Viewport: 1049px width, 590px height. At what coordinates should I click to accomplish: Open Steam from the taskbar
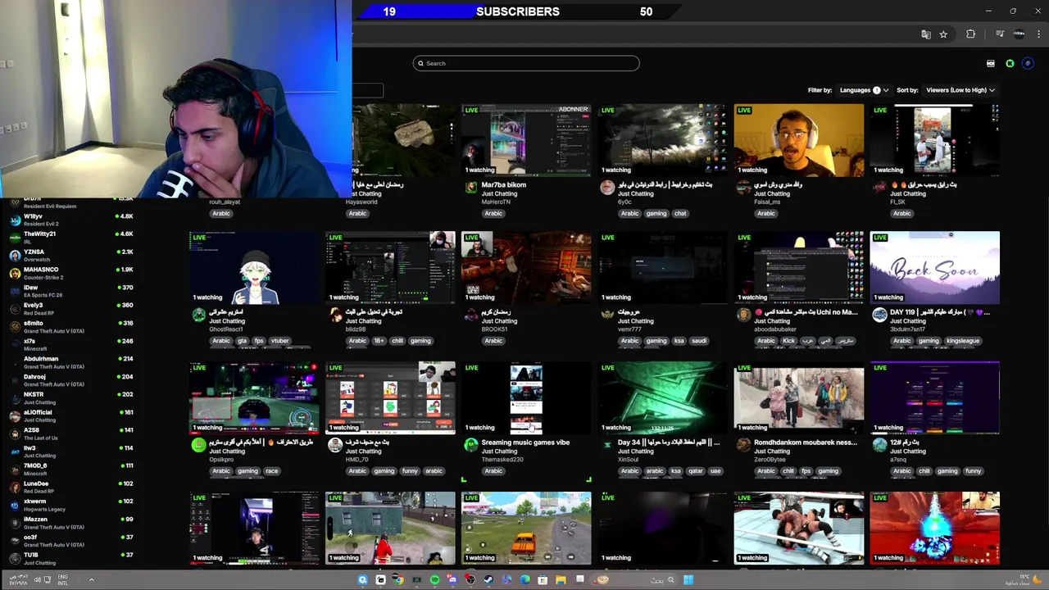(488, 580)
